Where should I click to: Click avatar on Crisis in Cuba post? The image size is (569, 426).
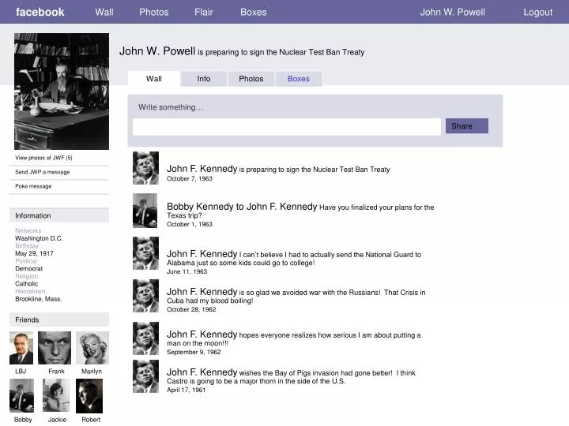click(145, 296)
